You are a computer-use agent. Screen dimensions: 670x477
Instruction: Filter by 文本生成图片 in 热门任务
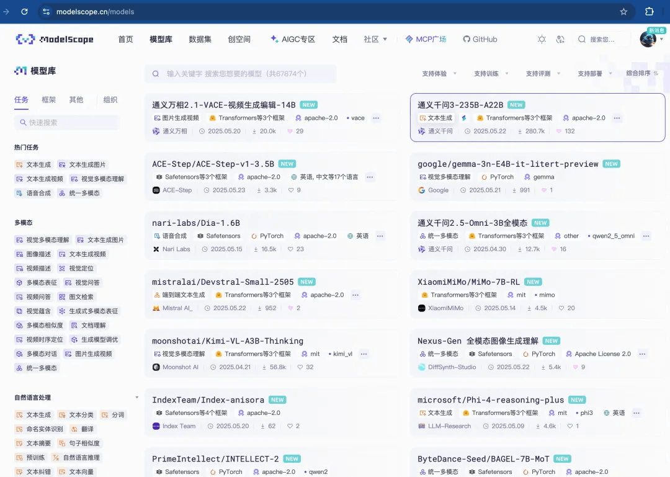pos(83,164)
